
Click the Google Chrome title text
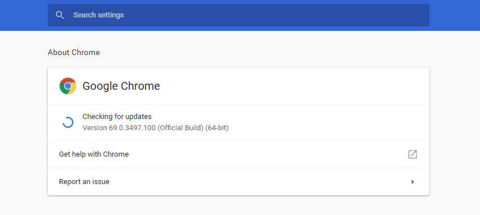click(x=121, y=86)
